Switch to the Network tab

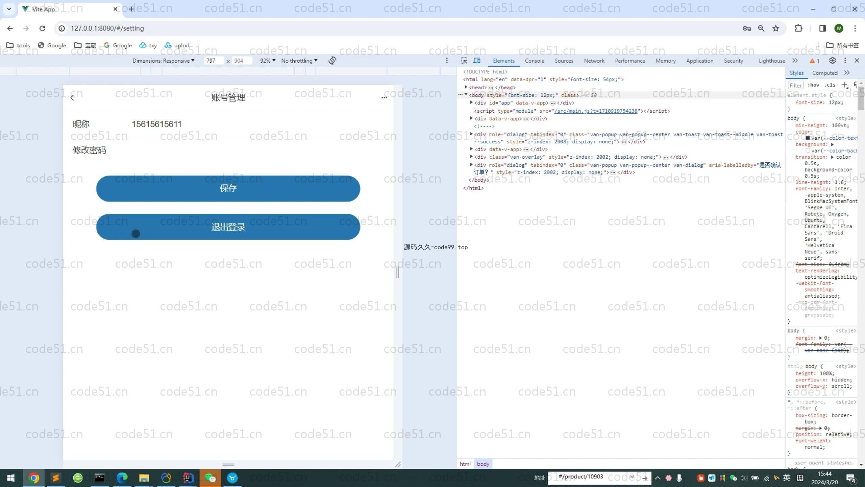point(594,61)
